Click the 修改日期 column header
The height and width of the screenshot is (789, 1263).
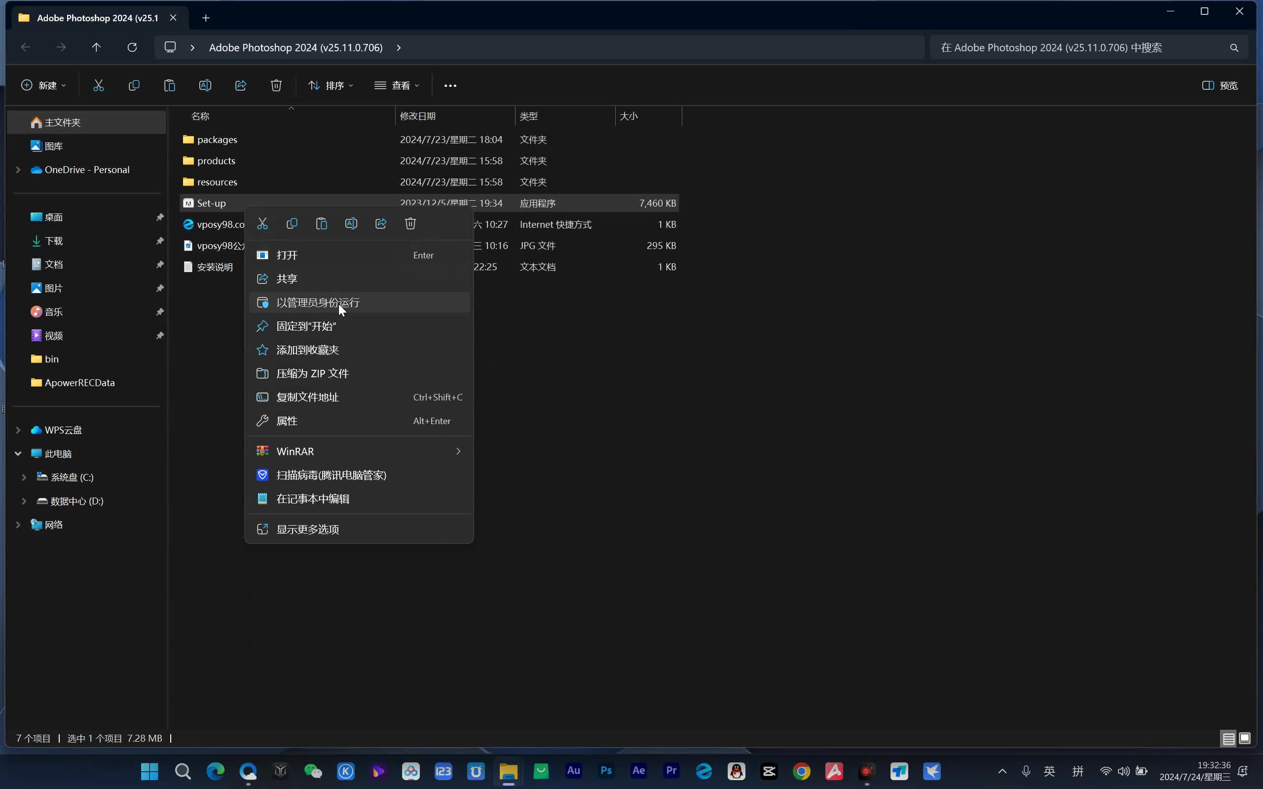coord(455,116)
